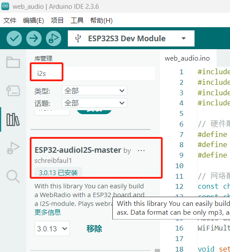The height and width of the screenshot is (252, 230).
Task: Click the ESP32-audioI2S-master library title
Action: coord(78,150)
